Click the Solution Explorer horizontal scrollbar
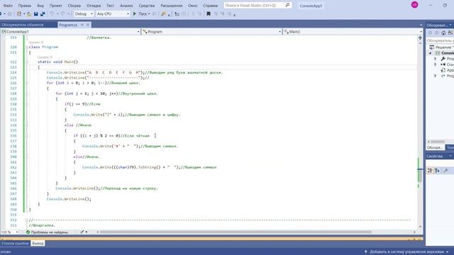This screenshot has width=454, height=255. pyautogui.click(x=438, y=142)
